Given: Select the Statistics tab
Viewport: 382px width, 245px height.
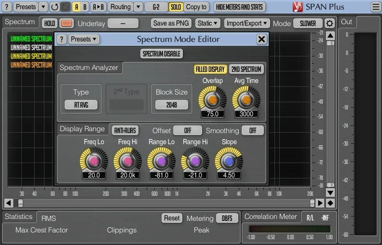Looking at the screenshot, I should pyautogui.click(x=19, y=217).
